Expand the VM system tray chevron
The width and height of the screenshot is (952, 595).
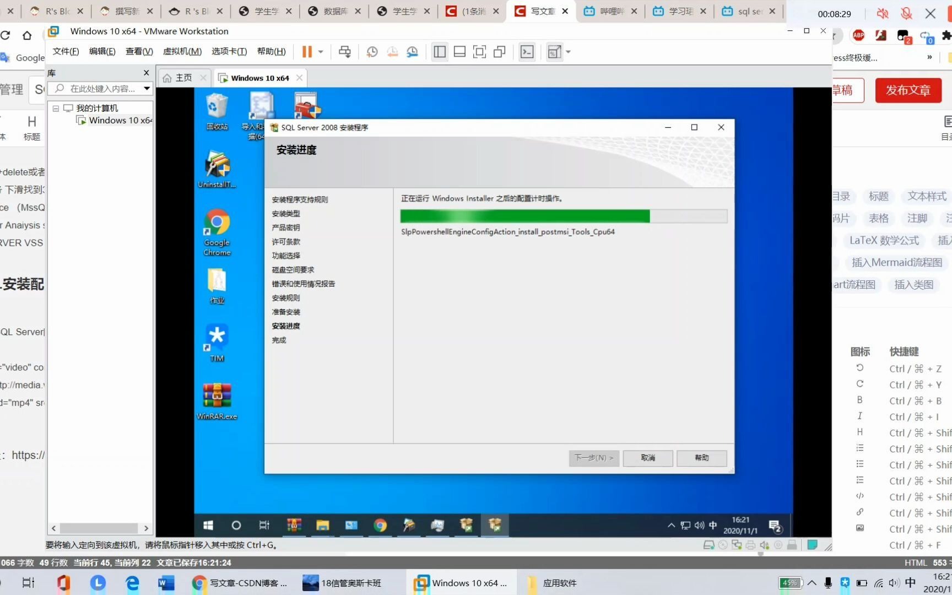[671, 526]
